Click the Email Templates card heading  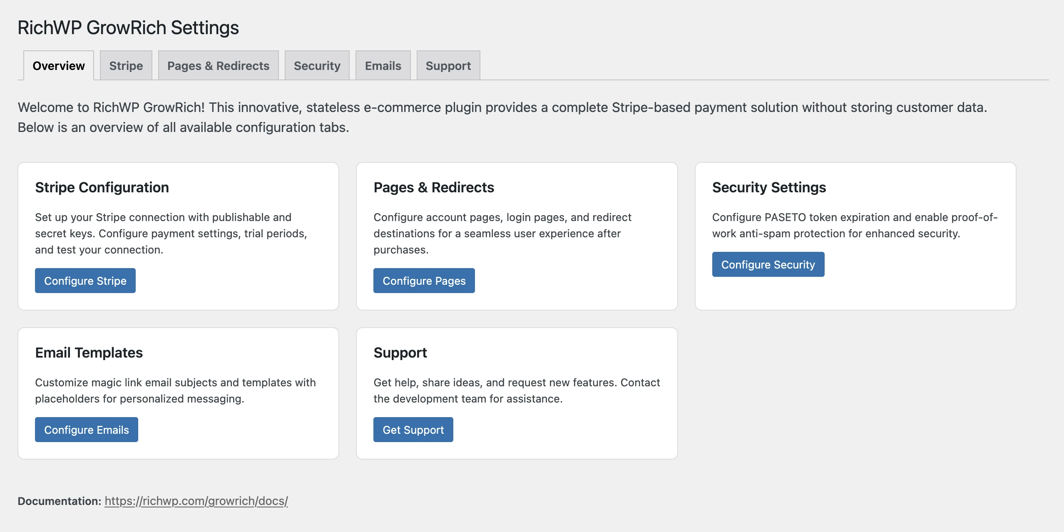tap(89, 353)
